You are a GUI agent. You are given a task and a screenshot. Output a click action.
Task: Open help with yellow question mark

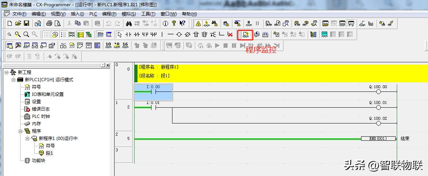174,24
